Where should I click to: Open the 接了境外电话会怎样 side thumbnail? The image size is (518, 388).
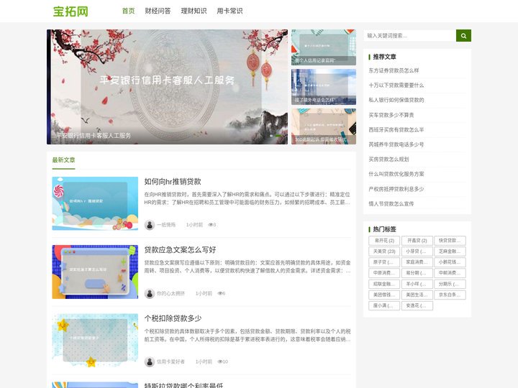coord(324,87)
